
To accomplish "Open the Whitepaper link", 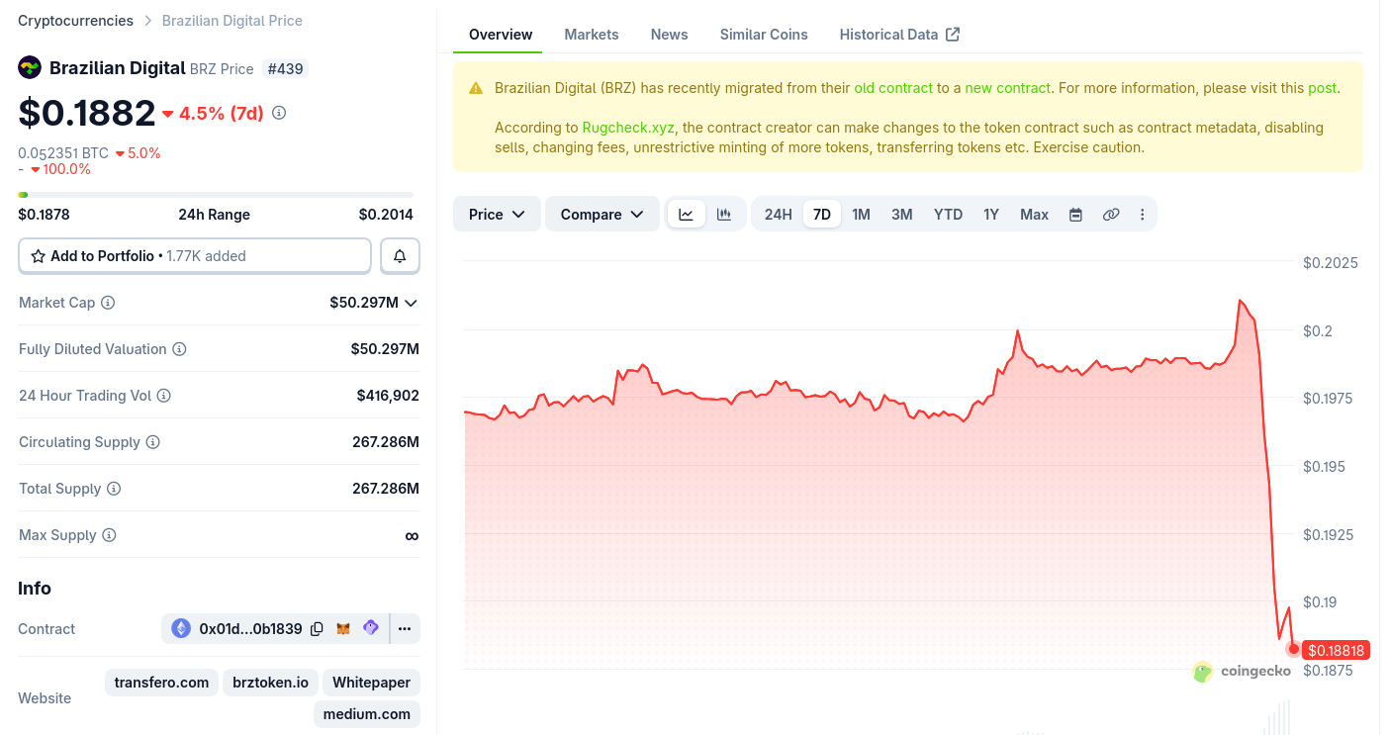I will pos(371,683).
